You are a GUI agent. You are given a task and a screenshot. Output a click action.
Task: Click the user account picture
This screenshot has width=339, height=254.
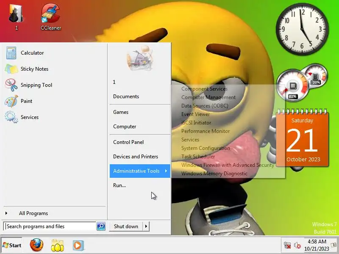click(140, 58)
